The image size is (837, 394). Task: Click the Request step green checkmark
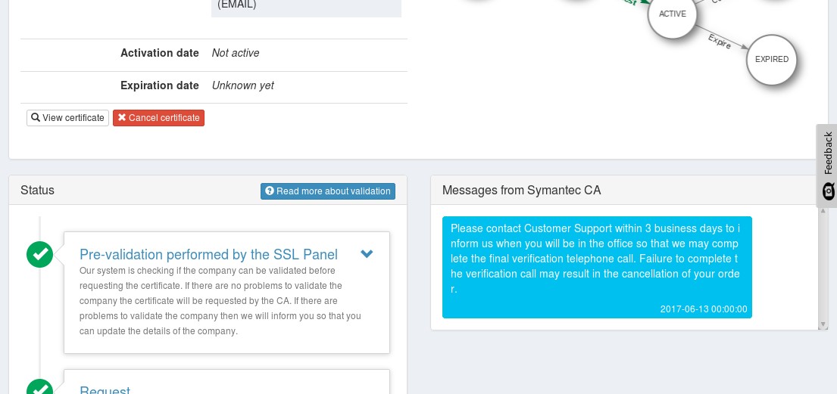[x=40, y=388]
